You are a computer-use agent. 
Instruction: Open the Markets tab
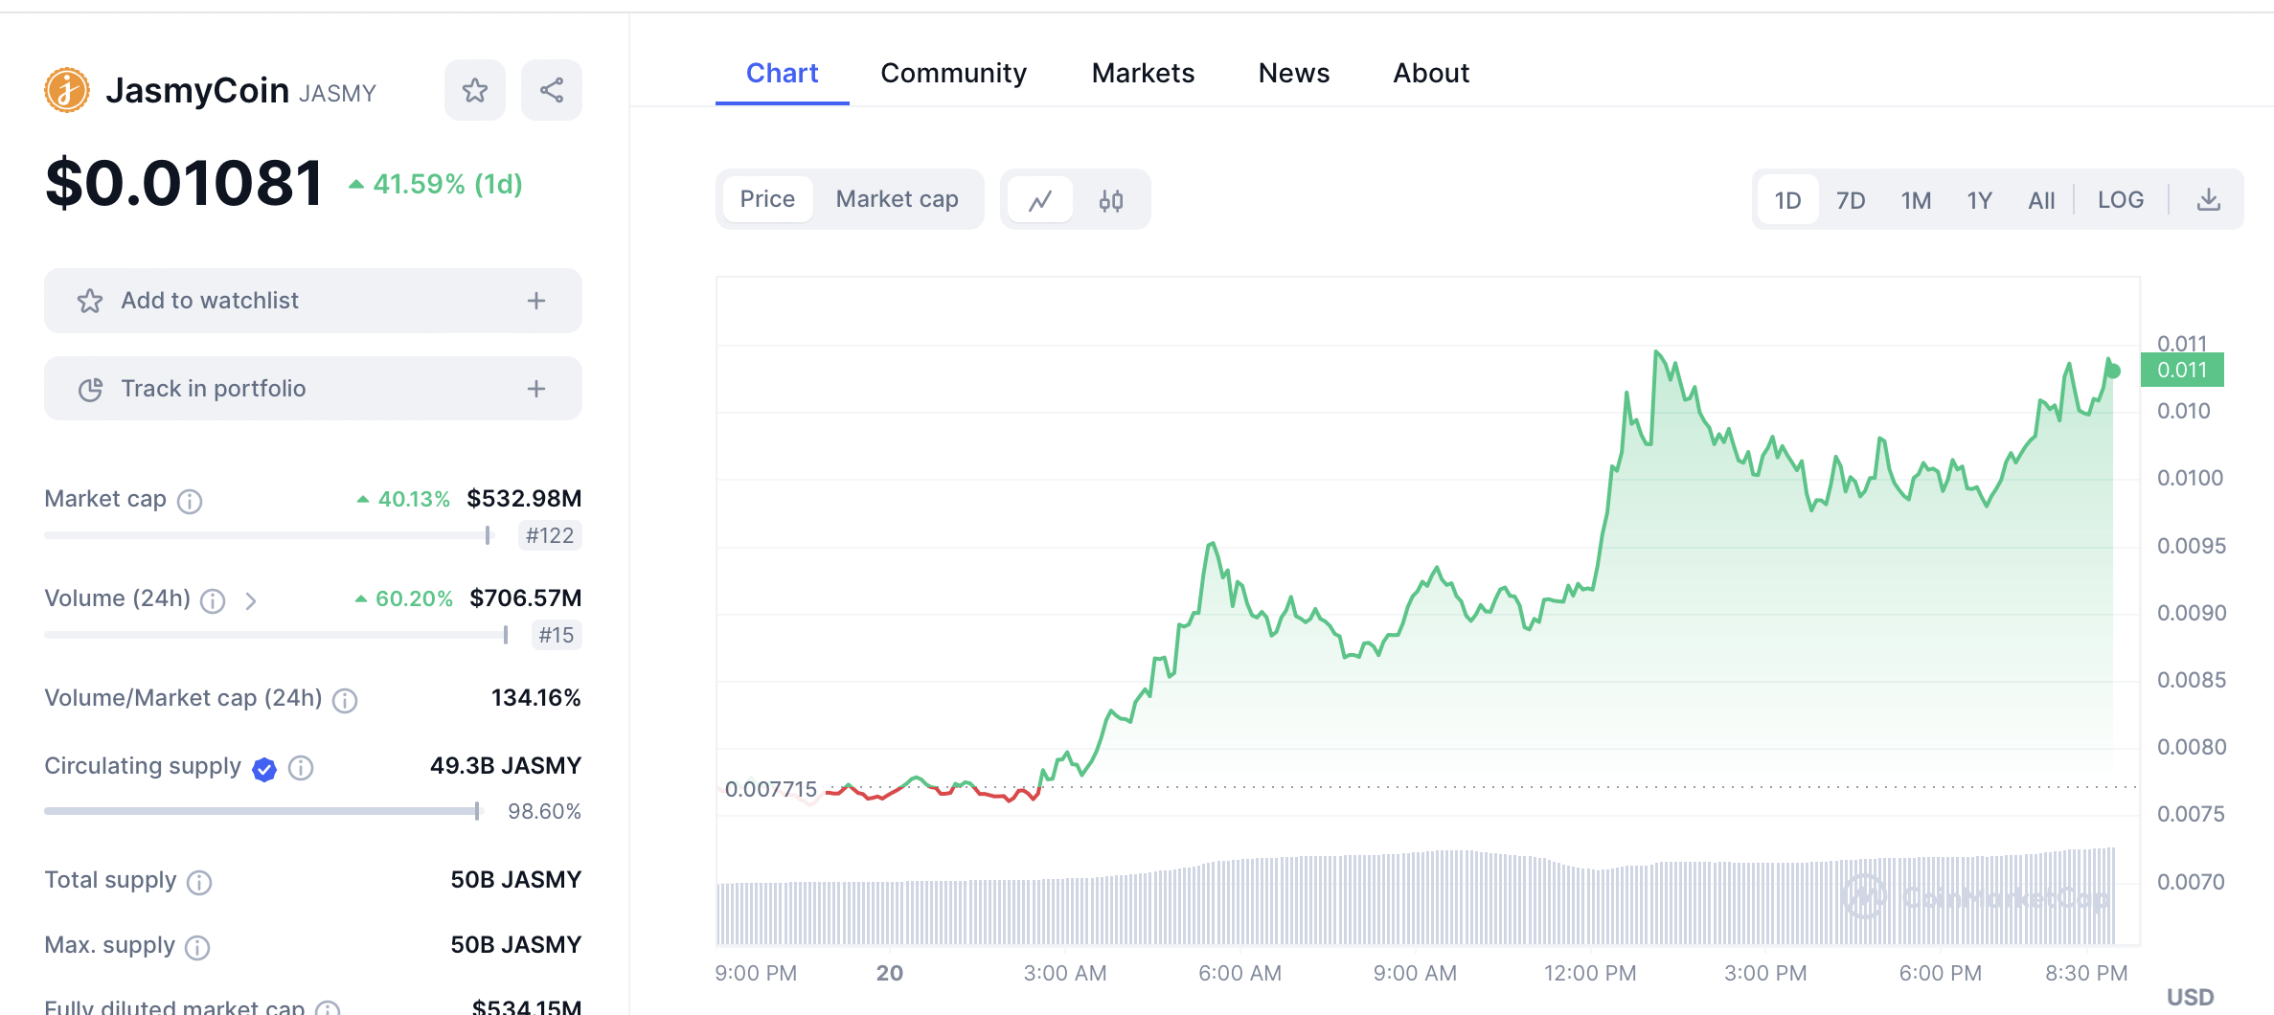pyautogui.click(x=1143, y=73)
